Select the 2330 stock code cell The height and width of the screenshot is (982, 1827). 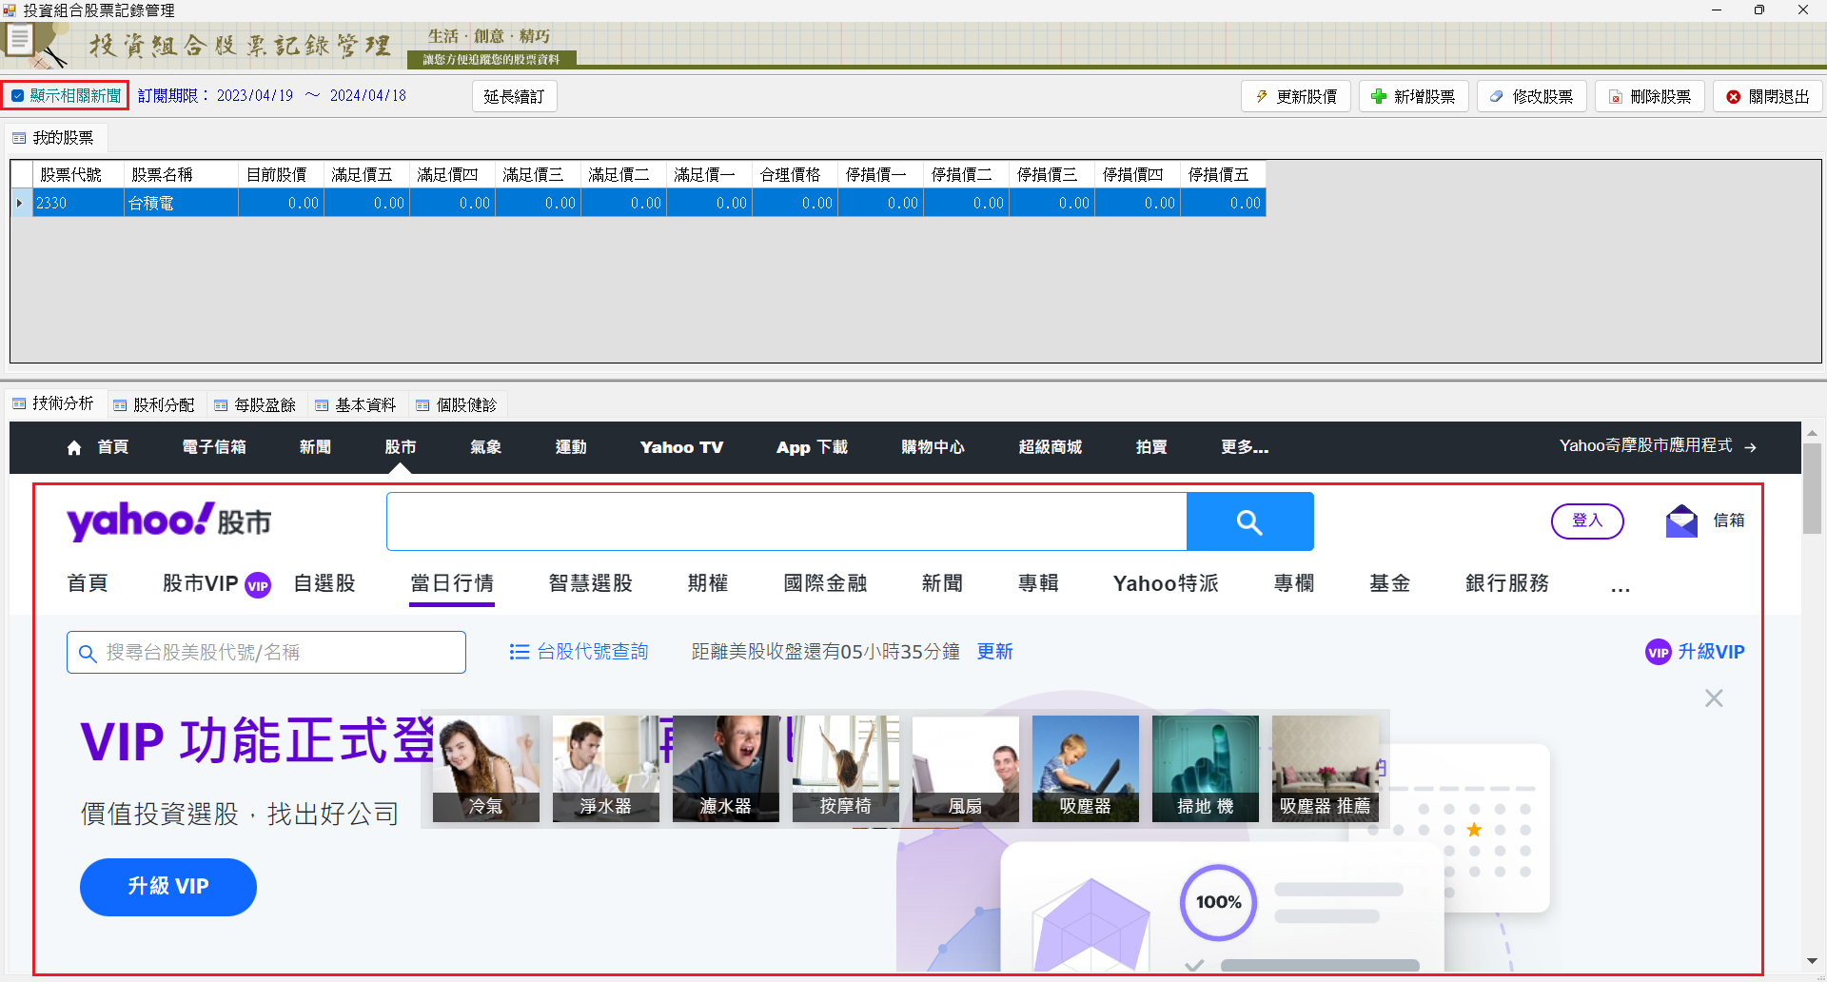click(x=78, y=203)
